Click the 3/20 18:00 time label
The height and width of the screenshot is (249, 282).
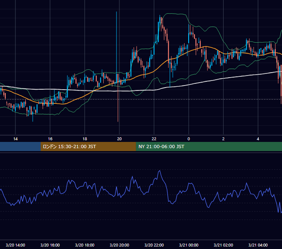85,245
